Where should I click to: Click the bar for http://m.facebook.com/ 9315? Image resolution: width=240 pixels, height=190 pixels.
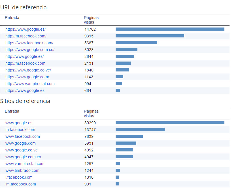(x=150, y=36)
